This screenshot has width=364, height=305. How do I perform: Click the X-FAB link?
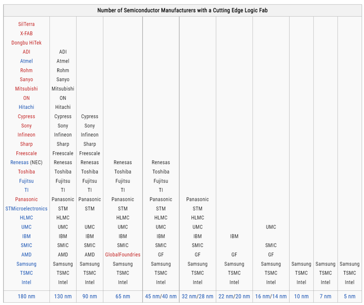[27, 33]
